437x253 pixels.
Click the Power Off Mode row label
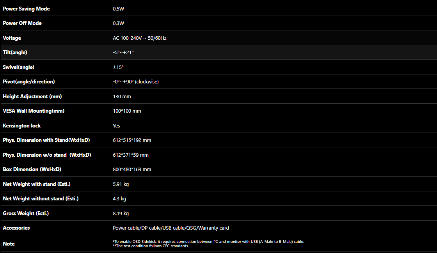point(22,23)
